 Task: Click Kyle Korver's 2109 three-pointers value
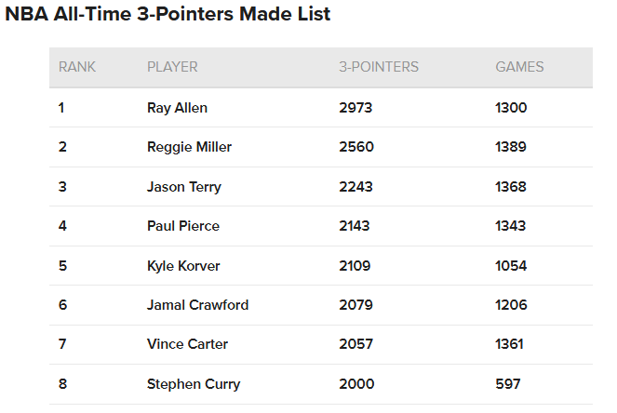[x=355, y=266]
